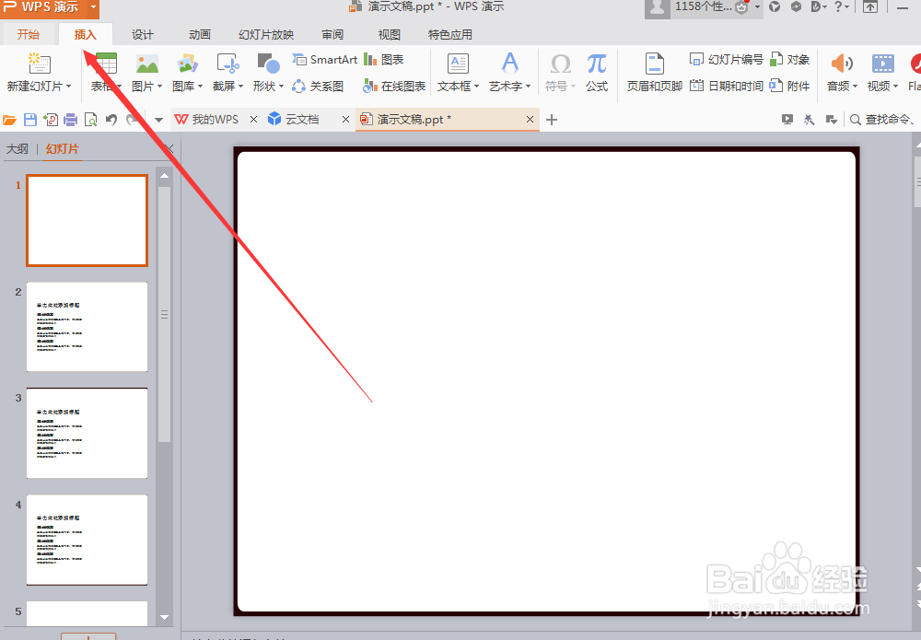Viewport: 921px width, 640px height.
Task: Expand the Shapes (形状) dropdown arrow
Action: point(281,87)
